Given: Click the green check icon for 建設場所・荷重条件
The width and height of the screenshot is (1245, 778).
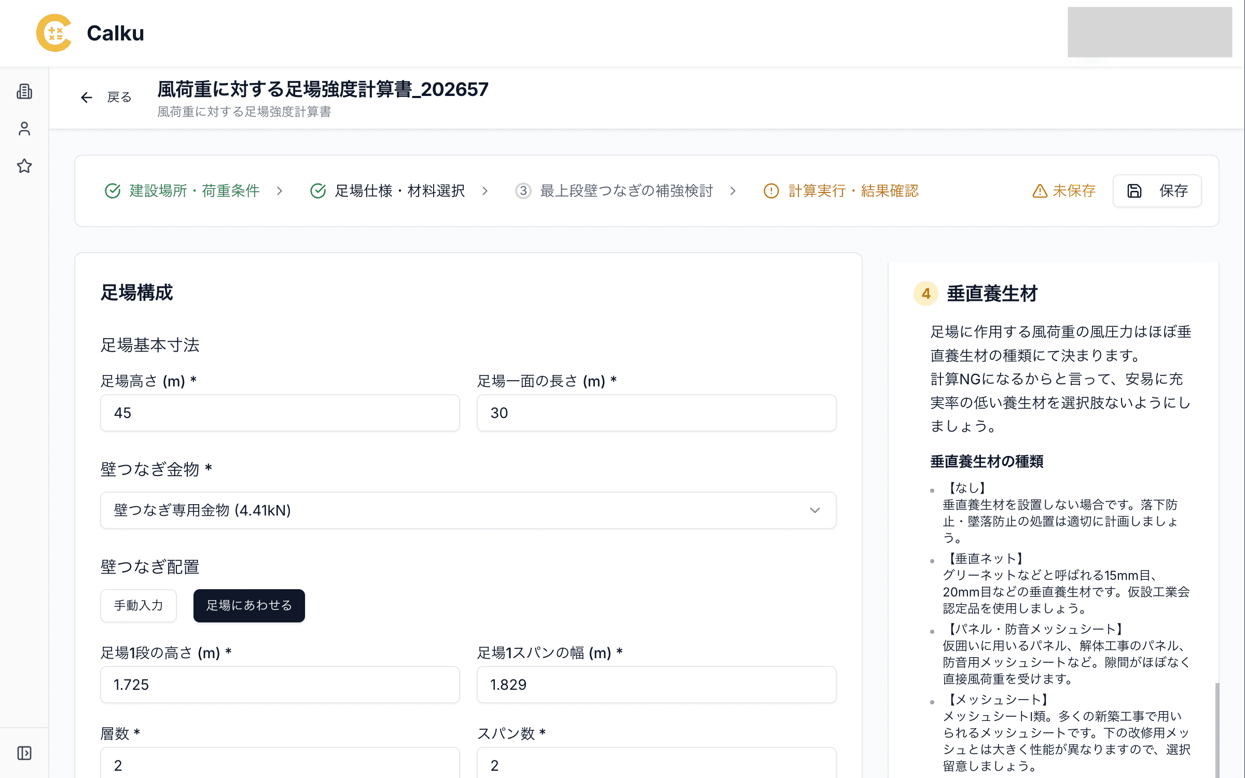Looking at the screenshot, I should click(113, 191).
